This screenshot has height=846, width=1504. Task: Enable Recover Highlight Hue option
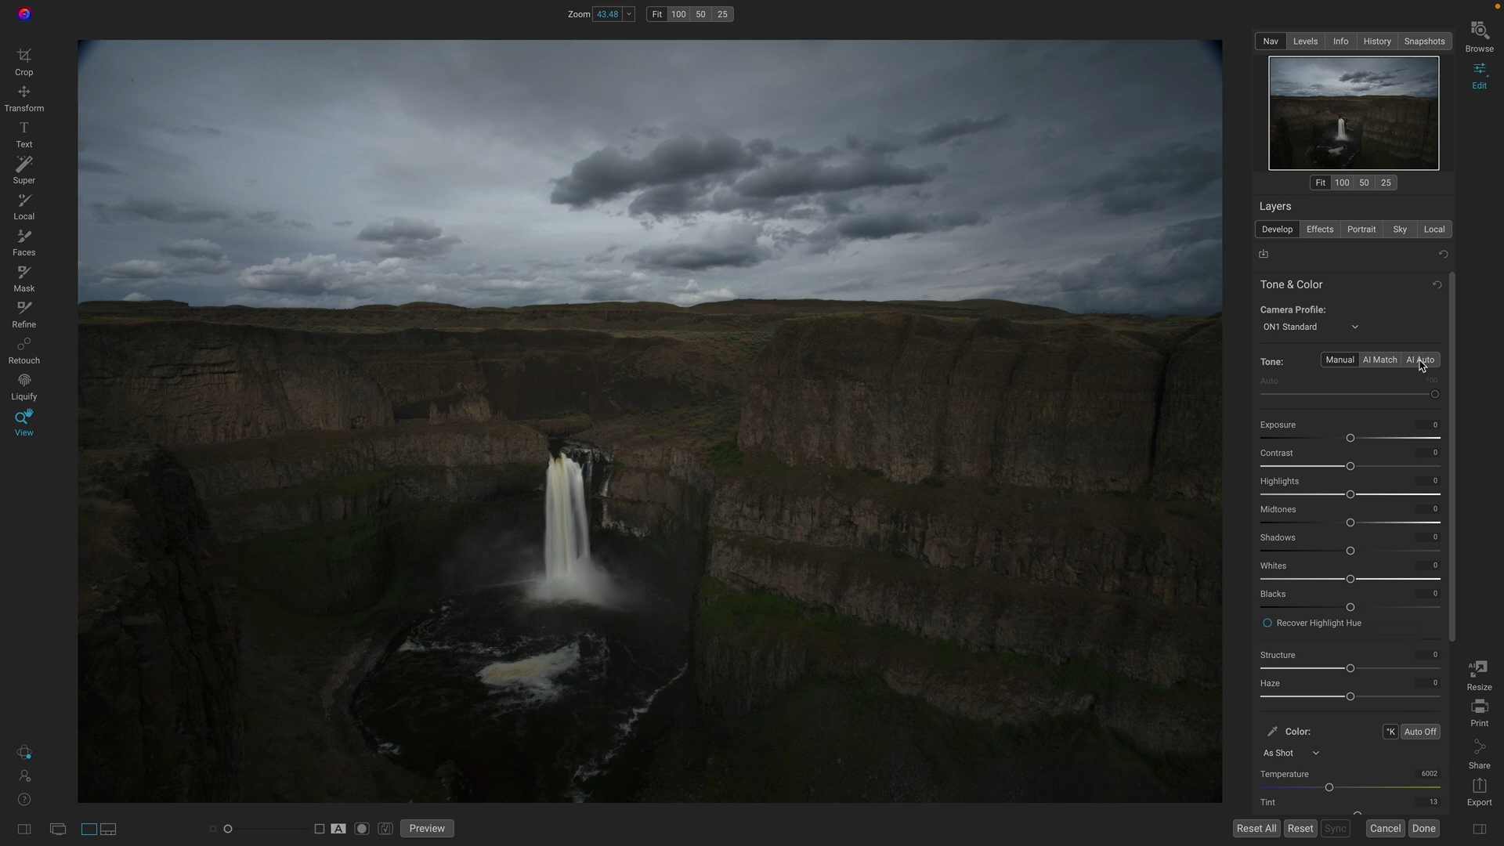point(1267,624)
